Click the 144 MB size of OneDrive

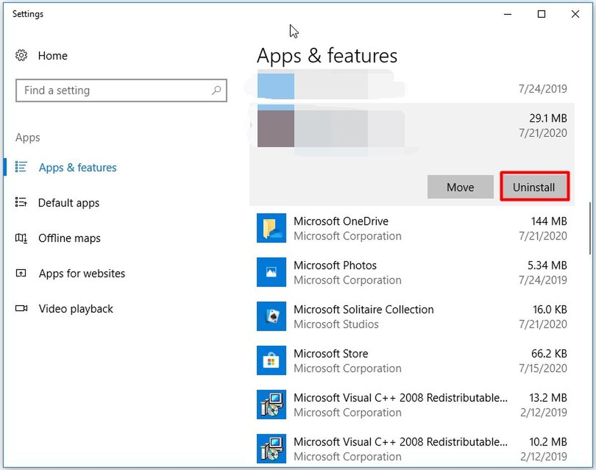(549, 221)
